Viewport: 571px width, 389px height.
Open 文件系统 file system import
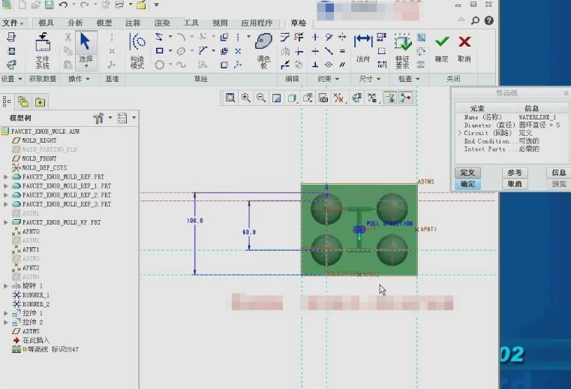point(43,50)
